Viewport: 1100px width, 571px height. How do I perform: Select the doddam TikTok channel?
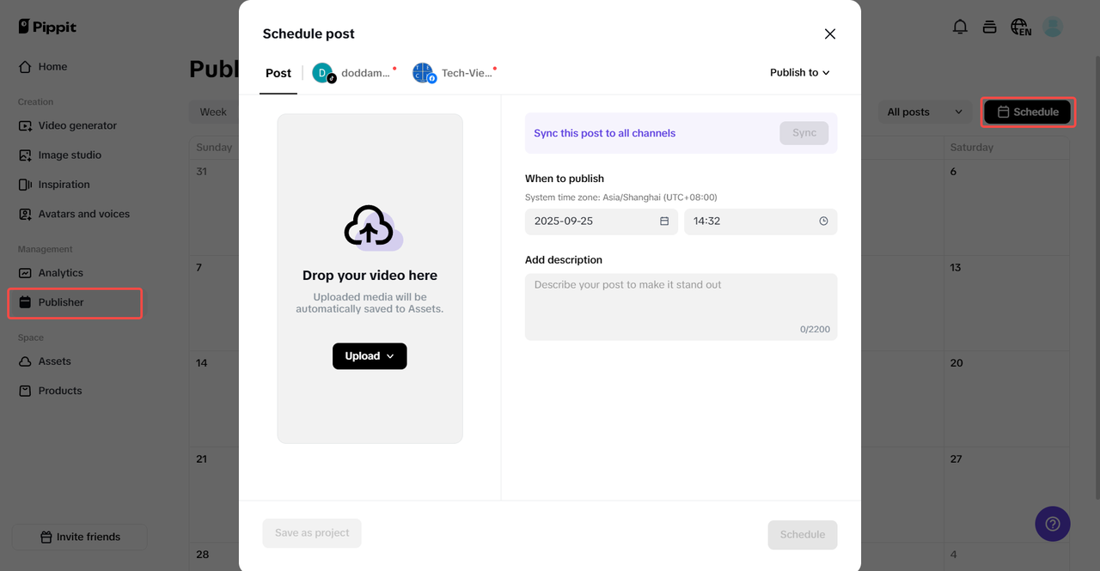(354, 73)
